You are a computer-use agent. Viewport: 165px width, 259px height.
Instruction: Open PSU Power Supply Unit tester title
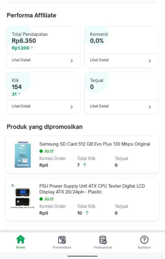tap(92, 189)
